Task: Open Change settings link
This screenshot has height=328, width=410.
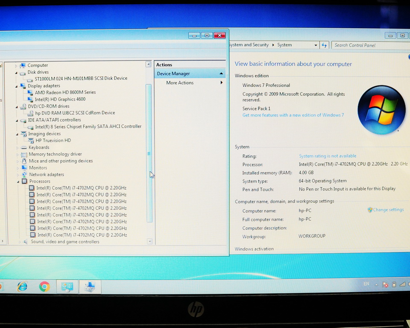Action: [x=388, y=210]
